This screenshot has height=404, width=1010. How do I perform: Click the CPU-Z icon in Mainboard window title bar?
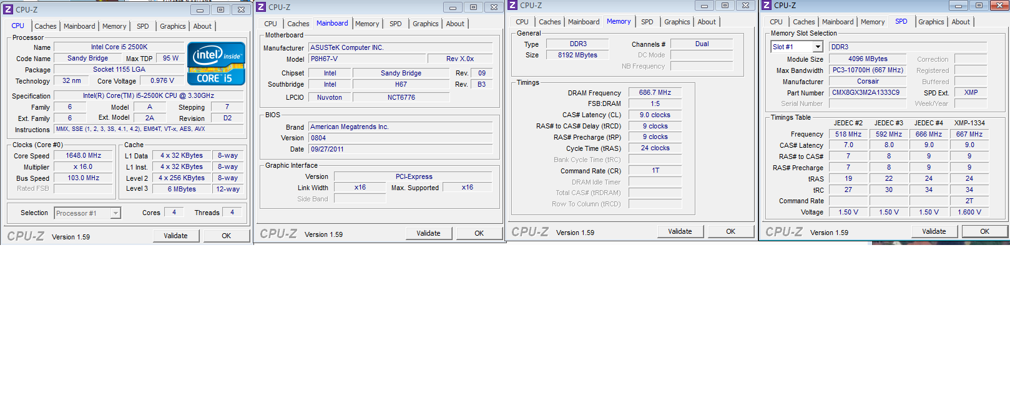[x=261, y=7]
